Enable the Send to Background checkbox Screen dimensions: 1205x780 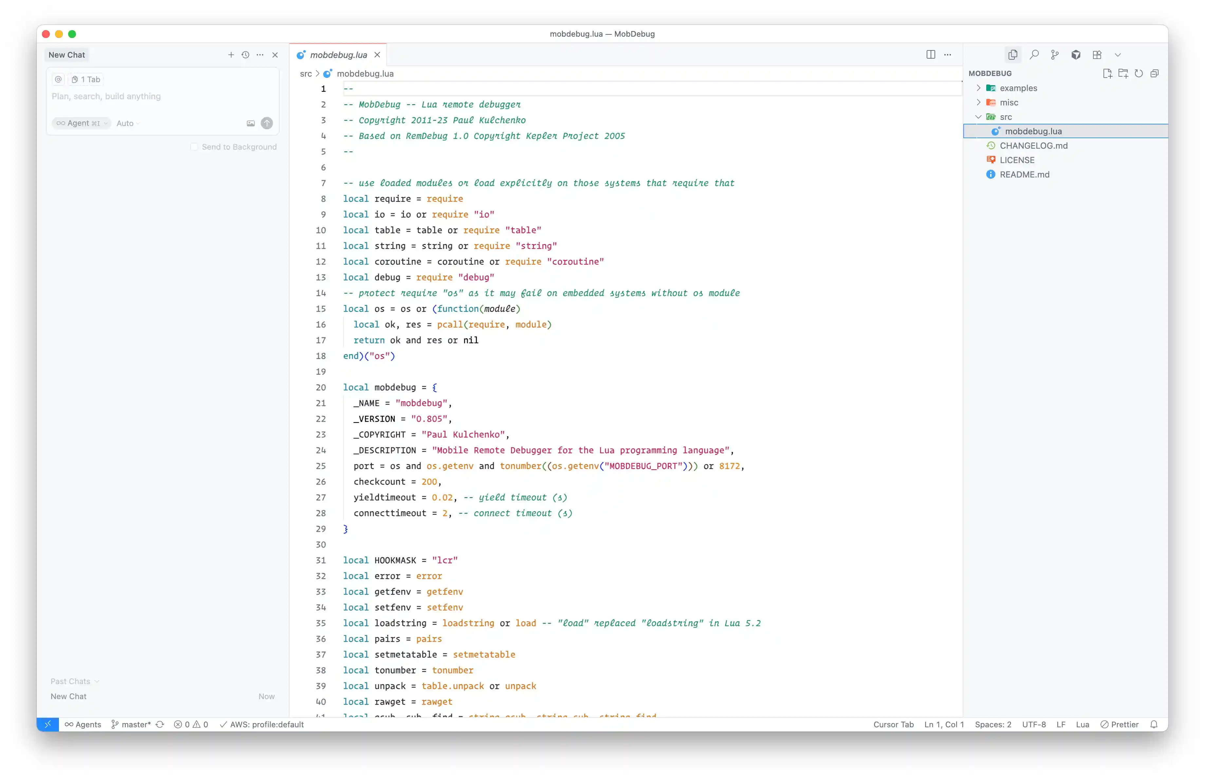194,147
